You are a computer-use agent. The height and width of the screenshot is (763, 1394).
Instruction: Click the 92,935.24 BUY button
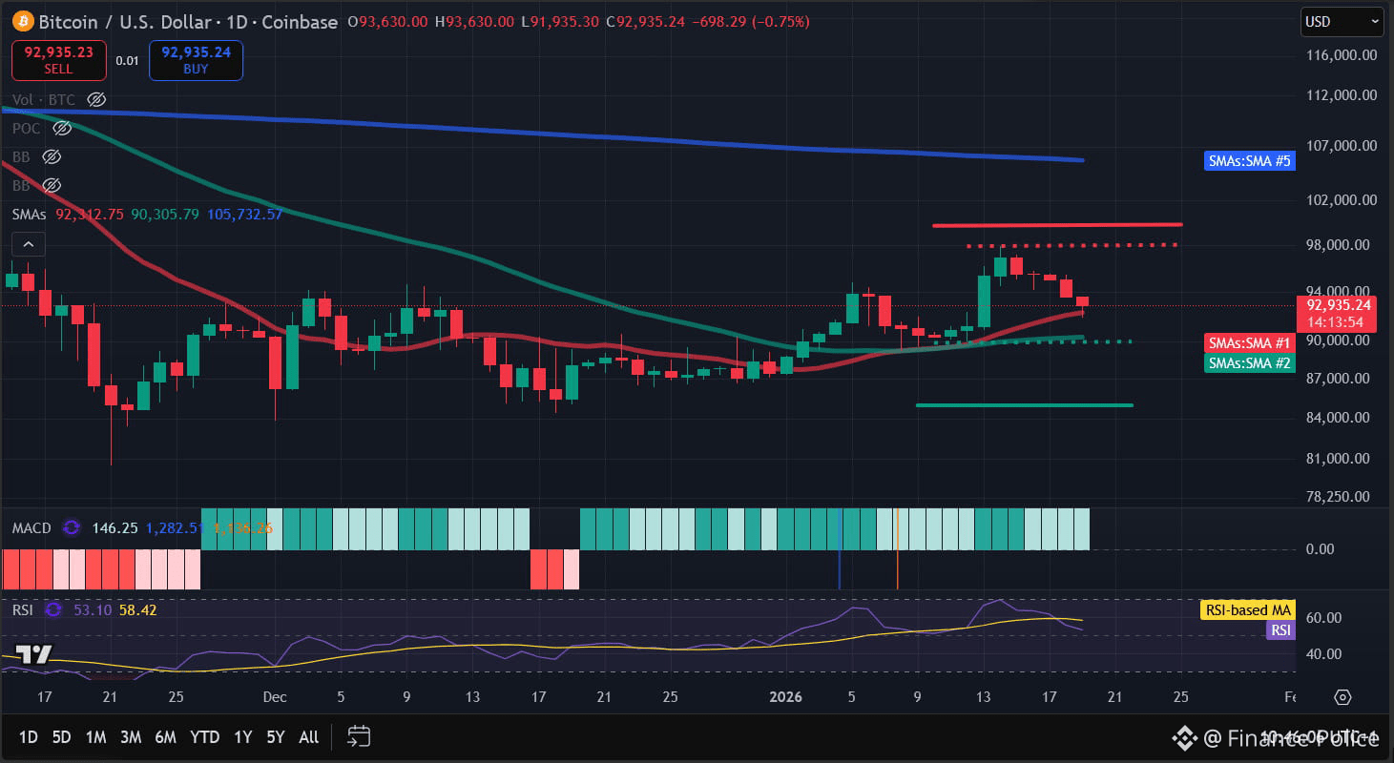coord(196,59)
